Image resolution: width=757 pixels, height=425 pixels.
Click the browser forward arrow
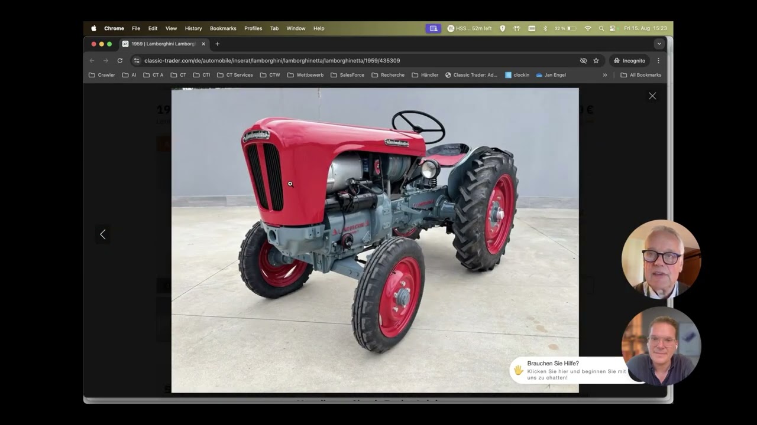point(106,61)
